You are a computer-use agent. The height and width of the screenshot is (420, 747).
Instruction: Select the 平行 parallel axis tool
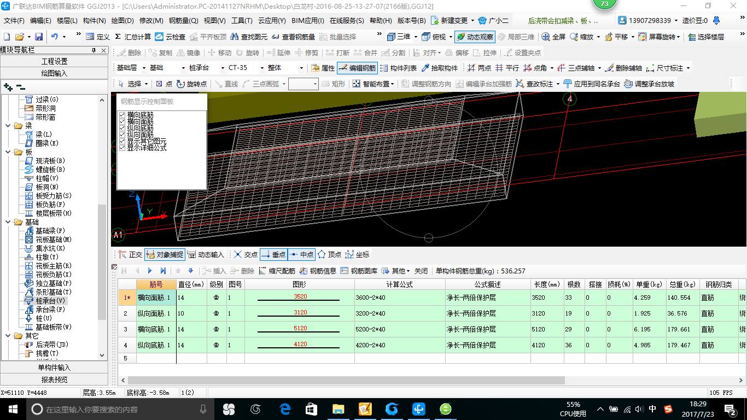pyautogui.click(x=507, y=68)
